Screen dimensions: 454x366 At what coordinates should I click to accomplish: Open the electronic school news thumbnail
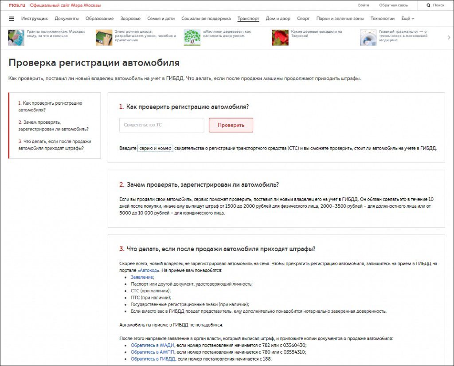coord(104,38)
